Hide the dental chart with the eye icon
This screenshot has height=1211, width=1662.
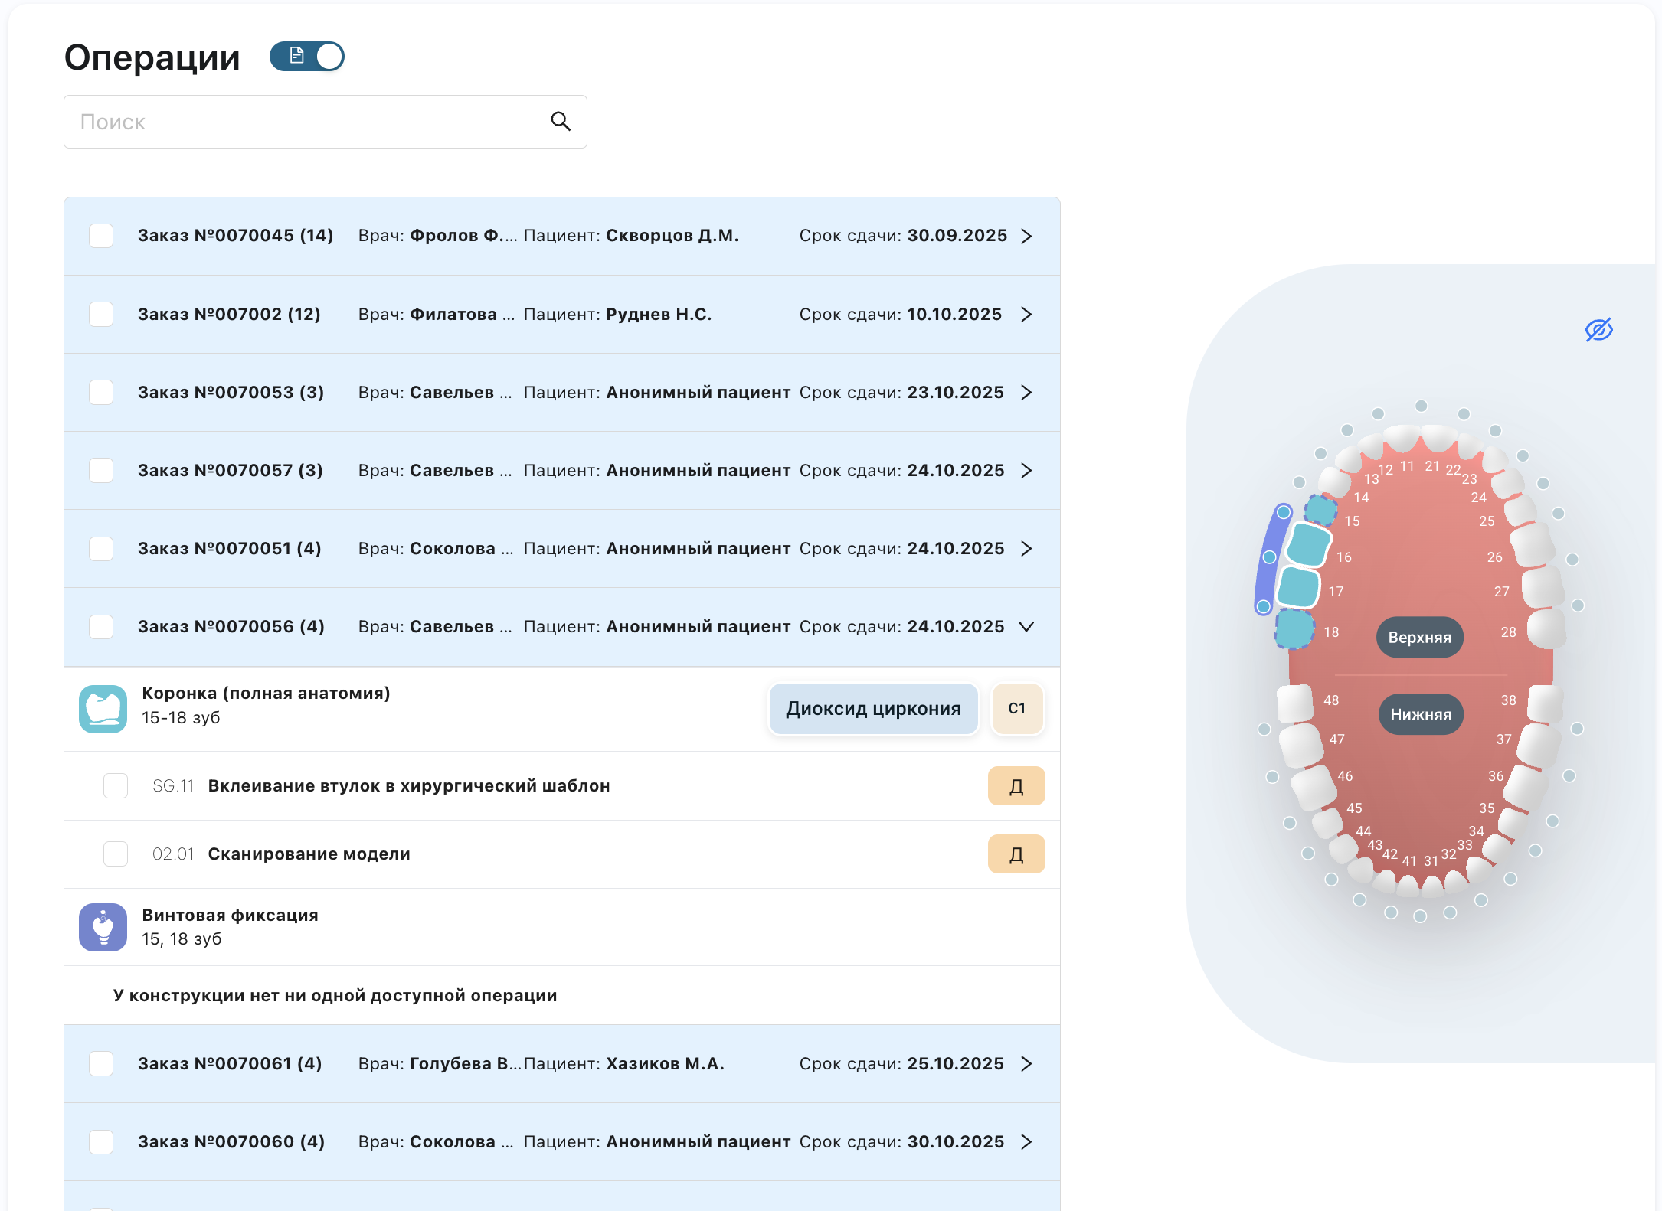[1598, 330]
